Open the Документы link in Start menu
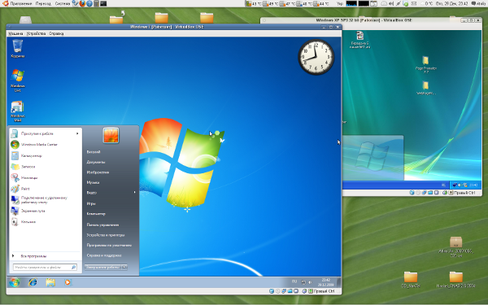The height and width of the screenshot is (305, 488). point(96,162)
